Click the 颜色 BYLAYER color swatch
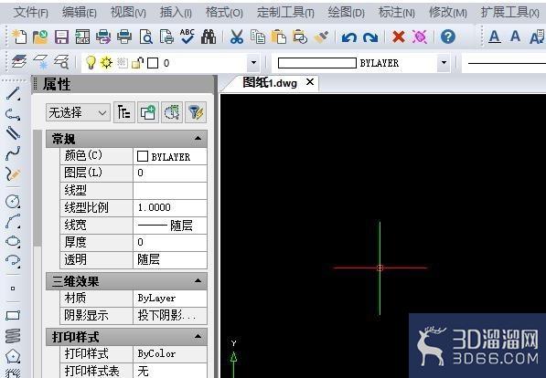 pos(143,156)
